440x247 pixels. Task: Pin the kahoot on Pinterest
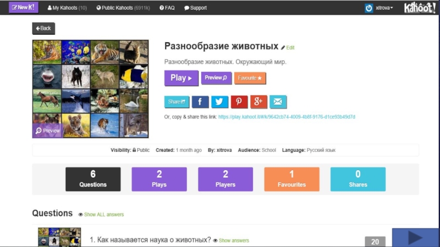pos(239,102)
